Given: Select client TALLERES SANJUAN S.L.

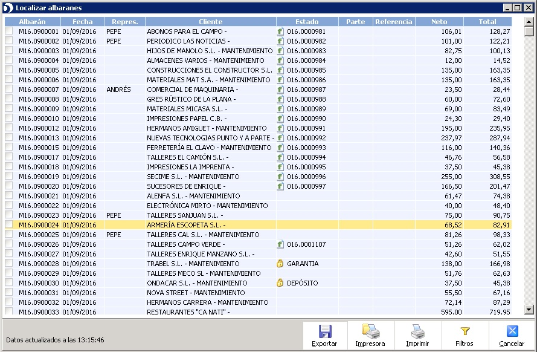Looking at the screenshot, I should coord(185,215).
